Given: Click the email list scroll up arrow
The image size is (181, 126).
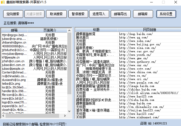Looking at the screenshot, I should coord(69,30).
